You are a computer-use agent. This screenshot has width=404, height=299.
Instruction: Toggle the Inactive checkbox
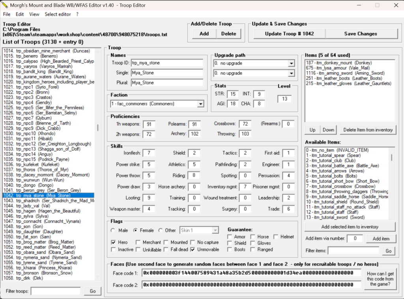point(113,249)
